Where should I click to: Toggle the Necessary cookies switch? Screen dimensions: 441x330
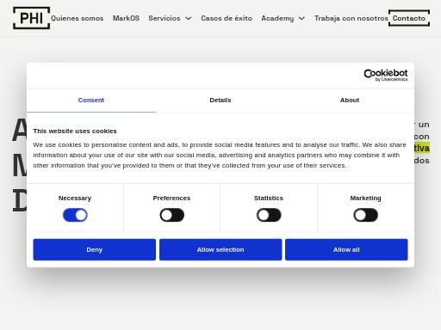click(x=75, y=215)
